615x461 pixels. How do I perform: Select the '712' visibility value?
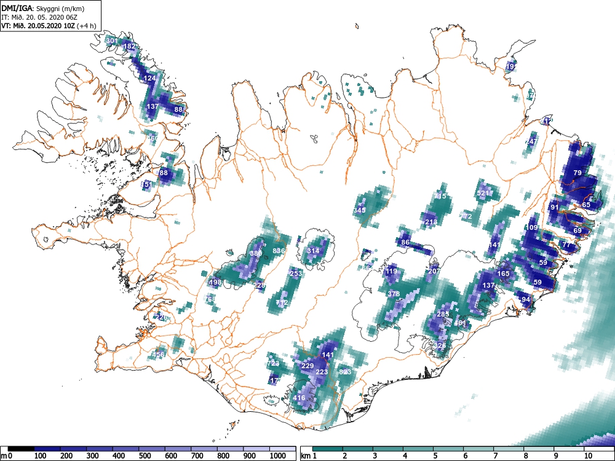click(282, 302)
